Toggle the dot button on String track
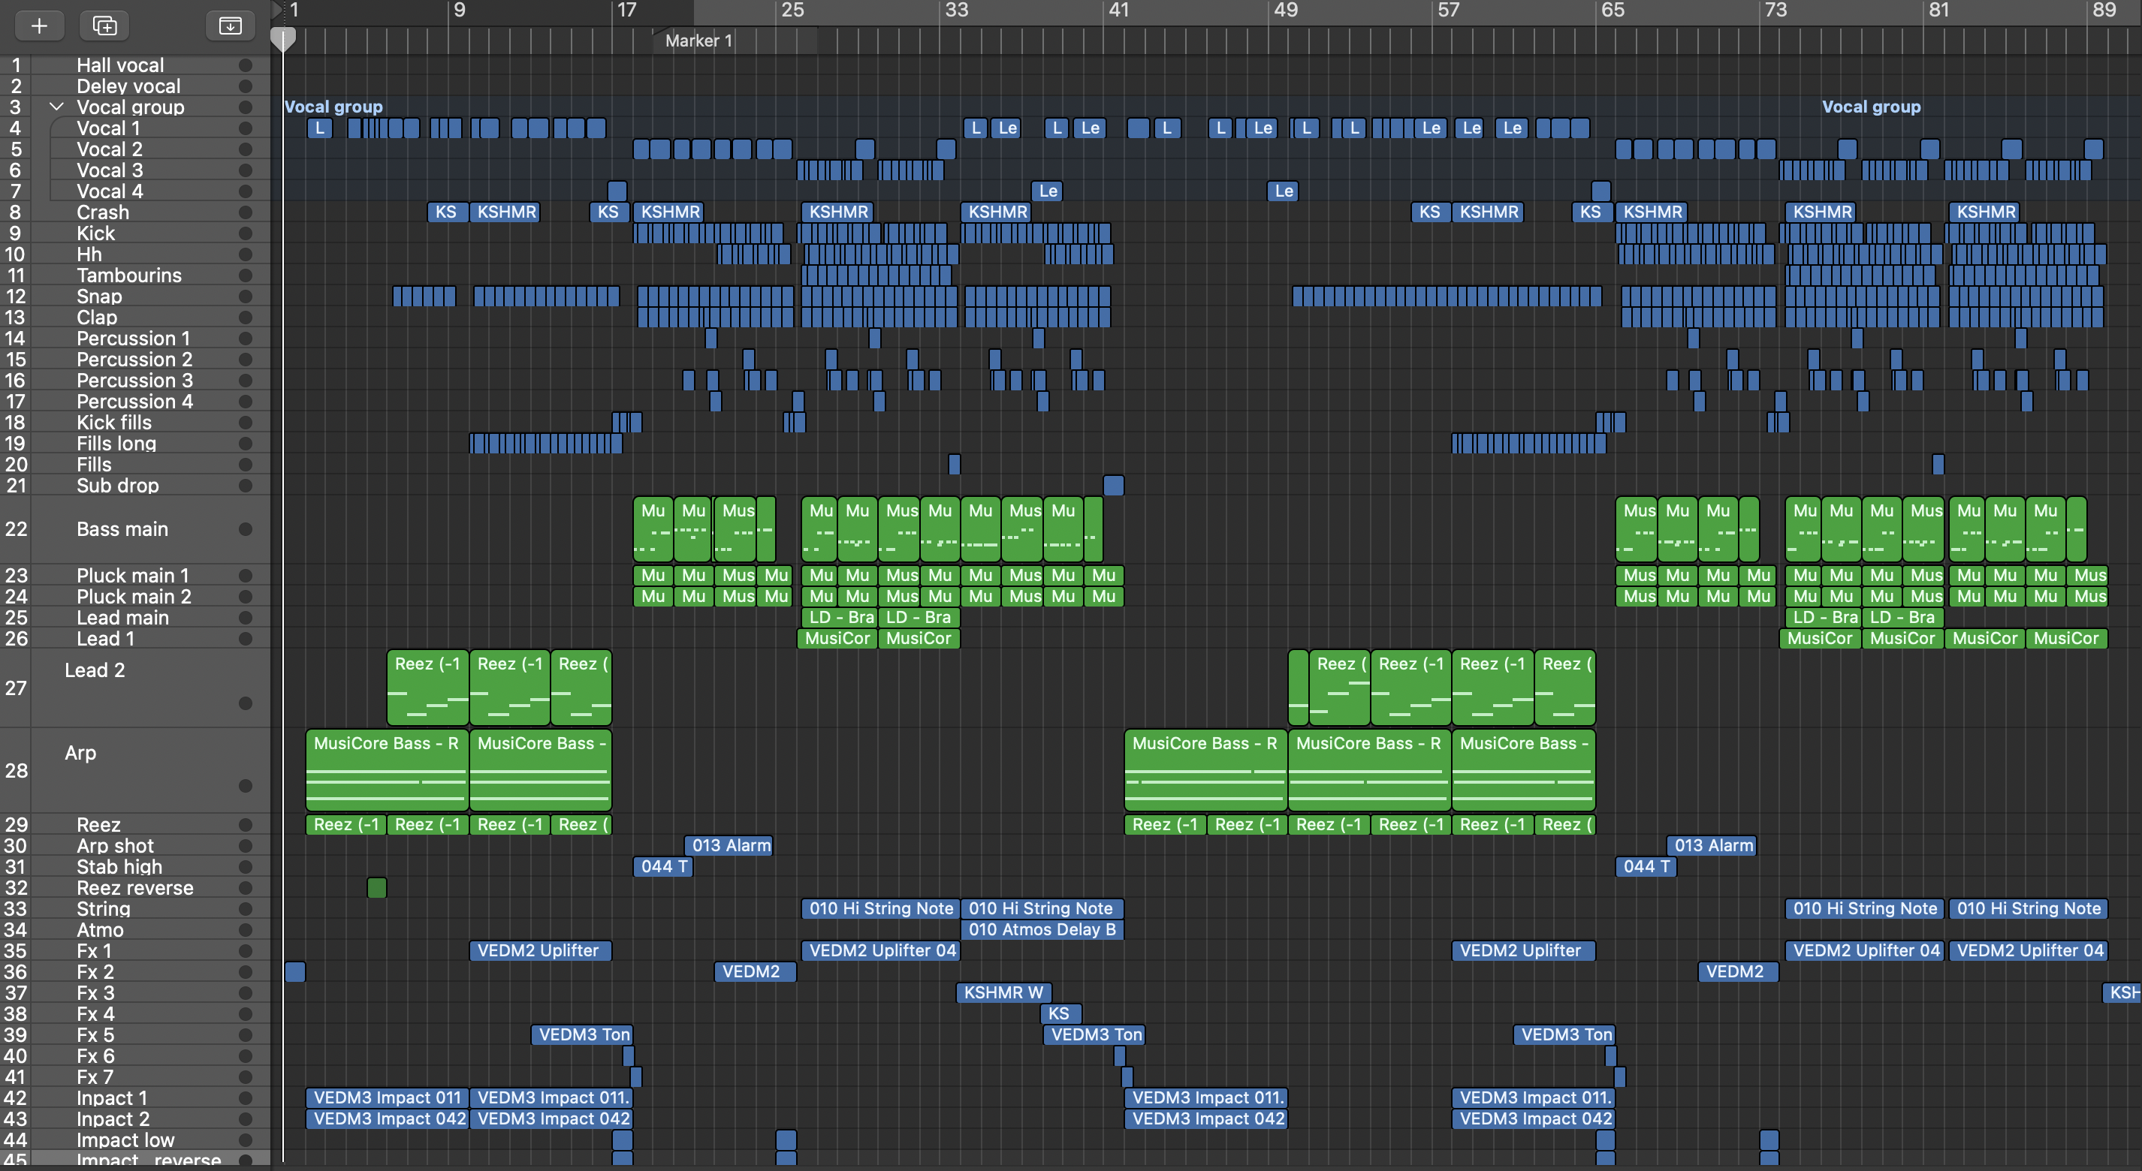This screenshot has height=1171, width=2142. tap(246, 908)
